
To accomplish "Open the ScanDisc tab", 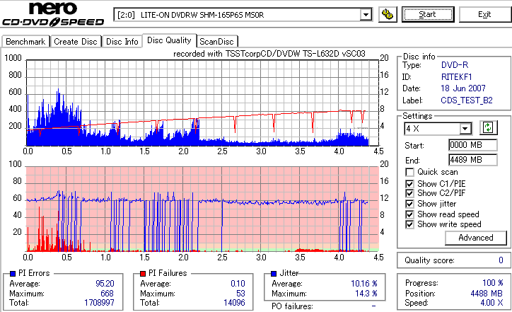I will (216, 42).
